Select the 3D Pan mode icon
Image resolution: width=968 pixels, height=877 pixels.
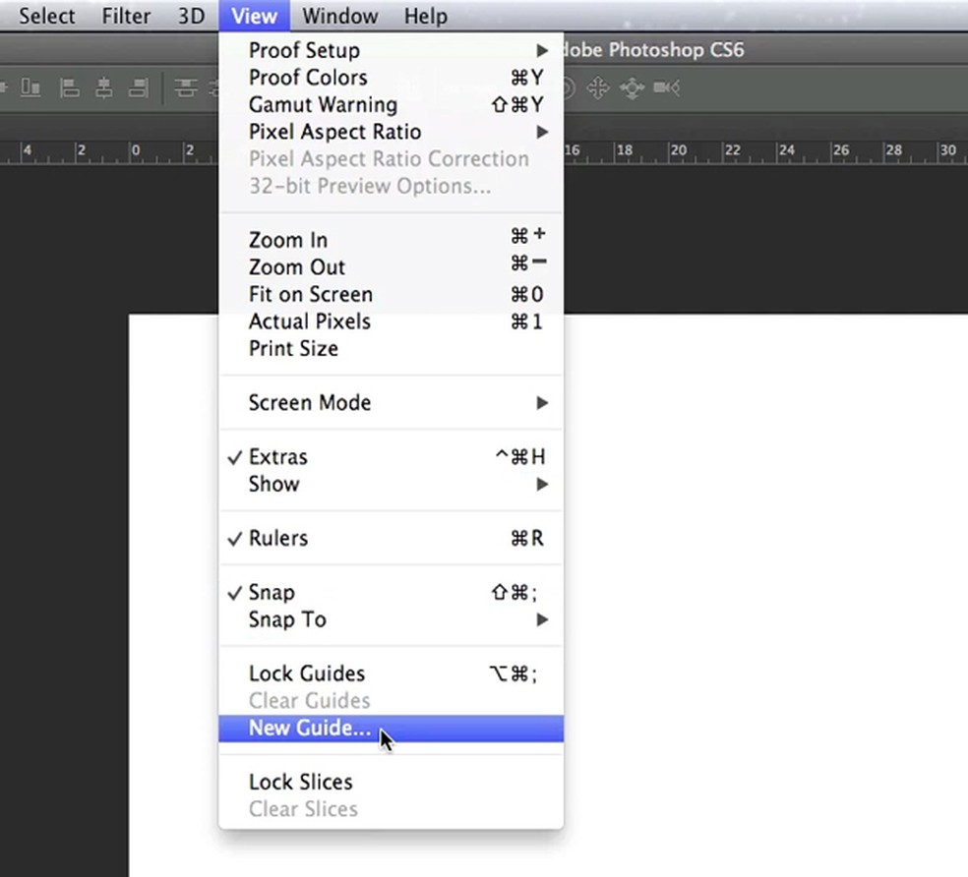point(597,88)
